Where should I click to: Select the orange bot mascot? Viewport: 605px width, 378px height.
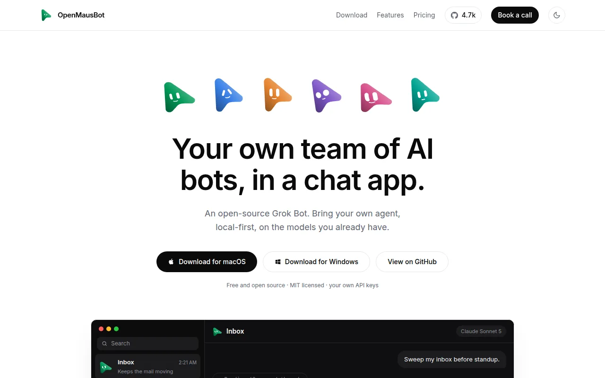click(277, 94)
